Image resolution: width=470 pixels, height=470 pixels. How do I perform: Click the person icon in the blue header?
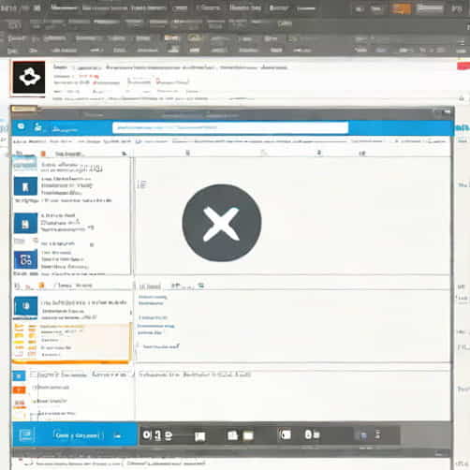[x=38, y=126]
